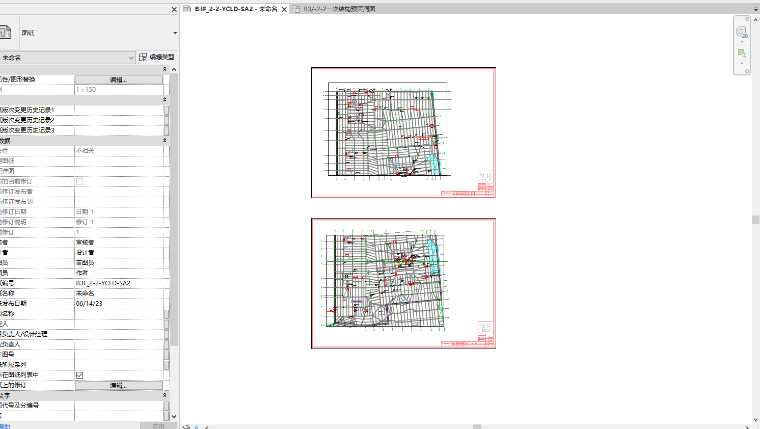Open the 未命名 instance filter dropdown

pyautogui.click(x=131, y=58)
